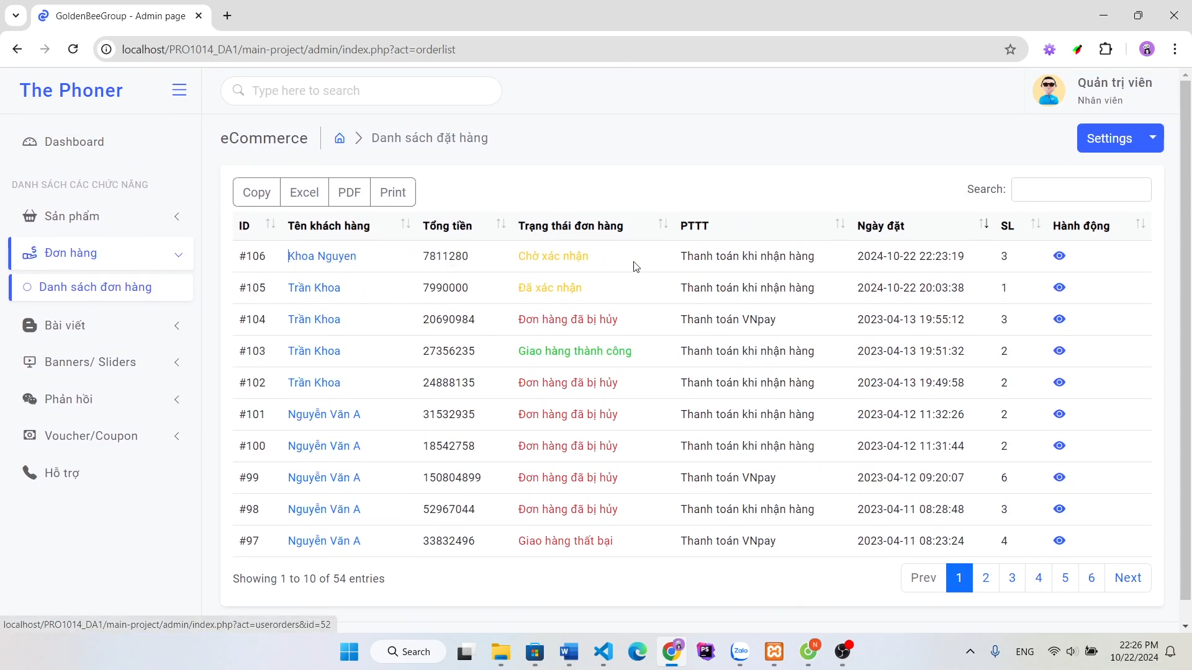This screenshot has width=1192, height=670.
Task: Open Chrome three-dot menu
Action: [x=1175, y=49]
